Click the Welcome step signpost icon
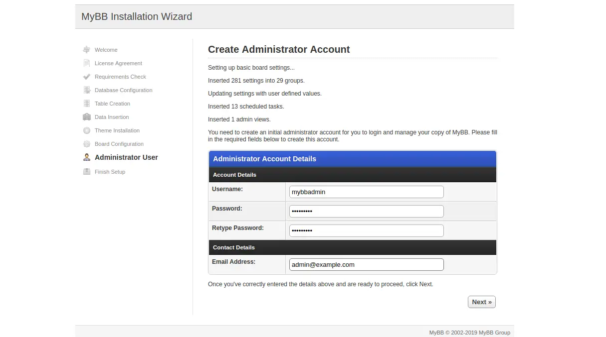606x337 pixels. (x=86, y=50)
